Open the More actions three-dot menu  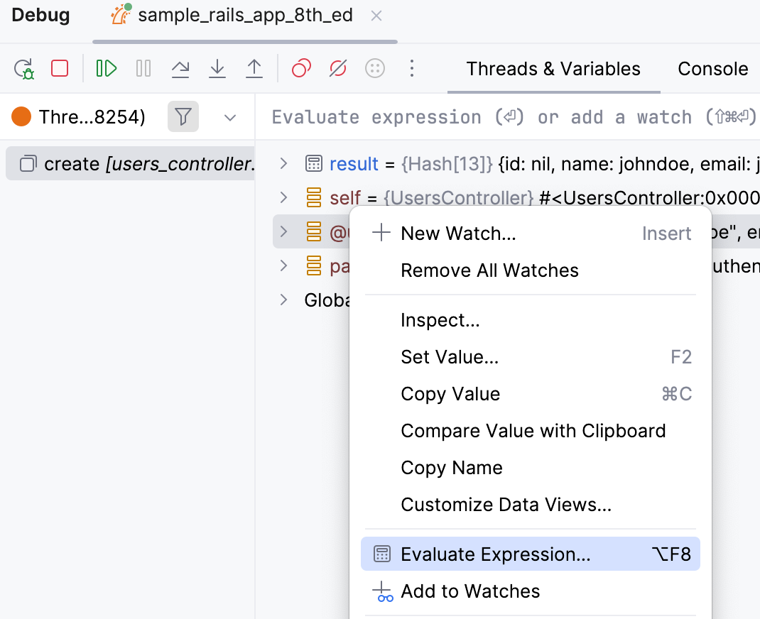[412, 68]
